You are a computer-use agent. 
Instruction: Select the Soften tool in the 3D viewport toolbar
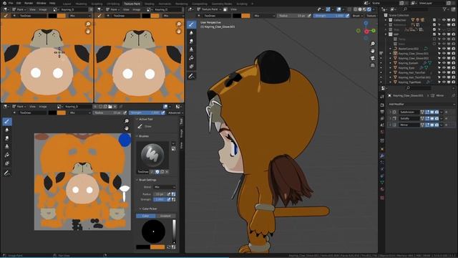point(191,33)
